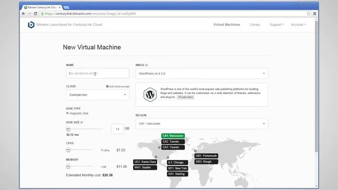
Task: Select IL1: Chicago map label
Action: pos(177,163)
